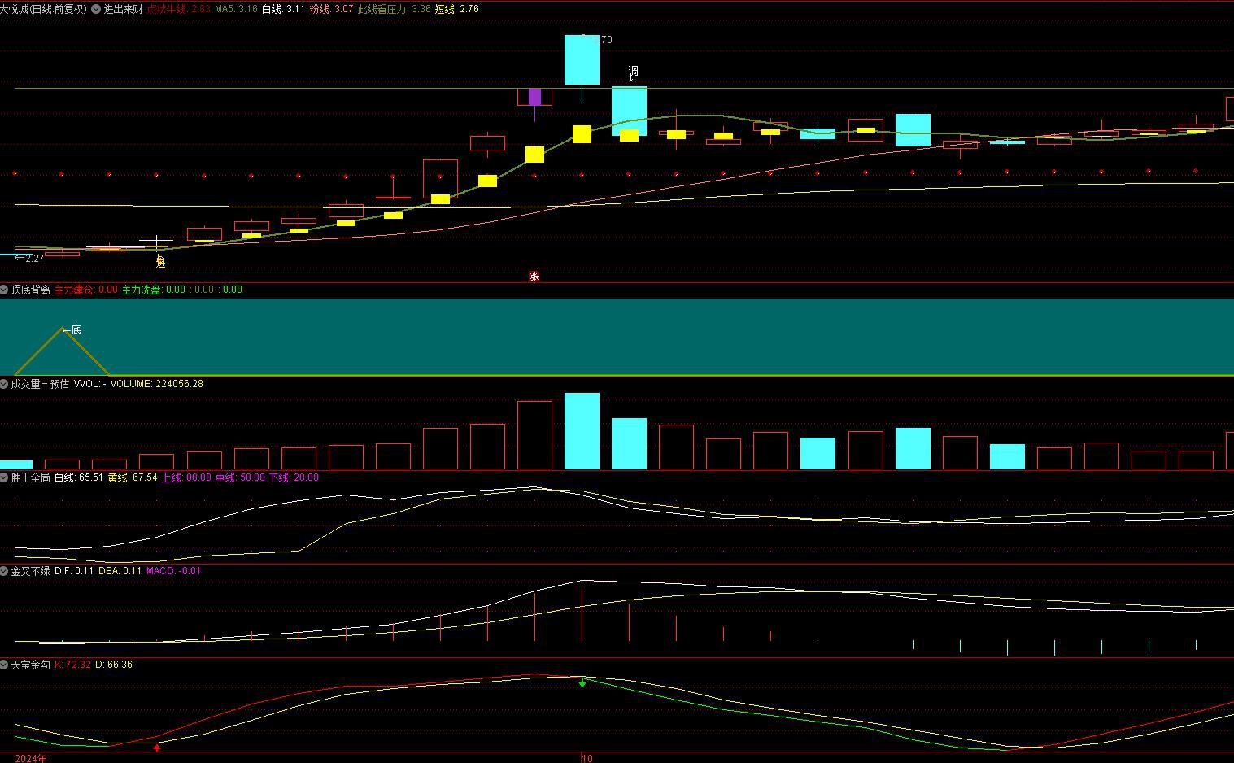The image size is (1234, 763).
Task: Click the 成交量-预估 indicator name
Action: 41,384
